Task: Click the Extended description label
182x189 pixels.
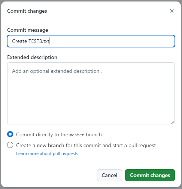Action: (32, 57)
